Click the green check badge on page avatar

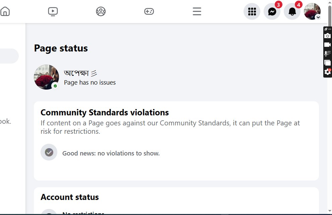tap(55, 86)
